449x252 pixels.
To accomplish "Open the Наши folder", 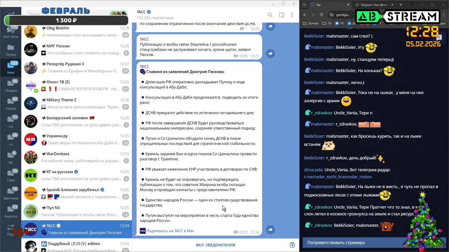I will tap(11, 104).
